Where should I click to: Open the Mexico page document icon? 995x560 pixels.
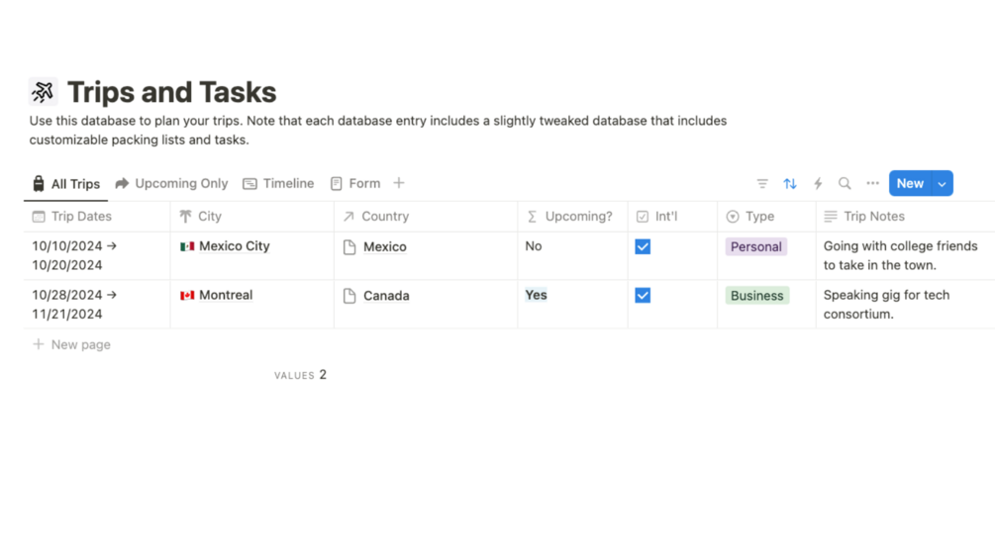pos(349,247)
